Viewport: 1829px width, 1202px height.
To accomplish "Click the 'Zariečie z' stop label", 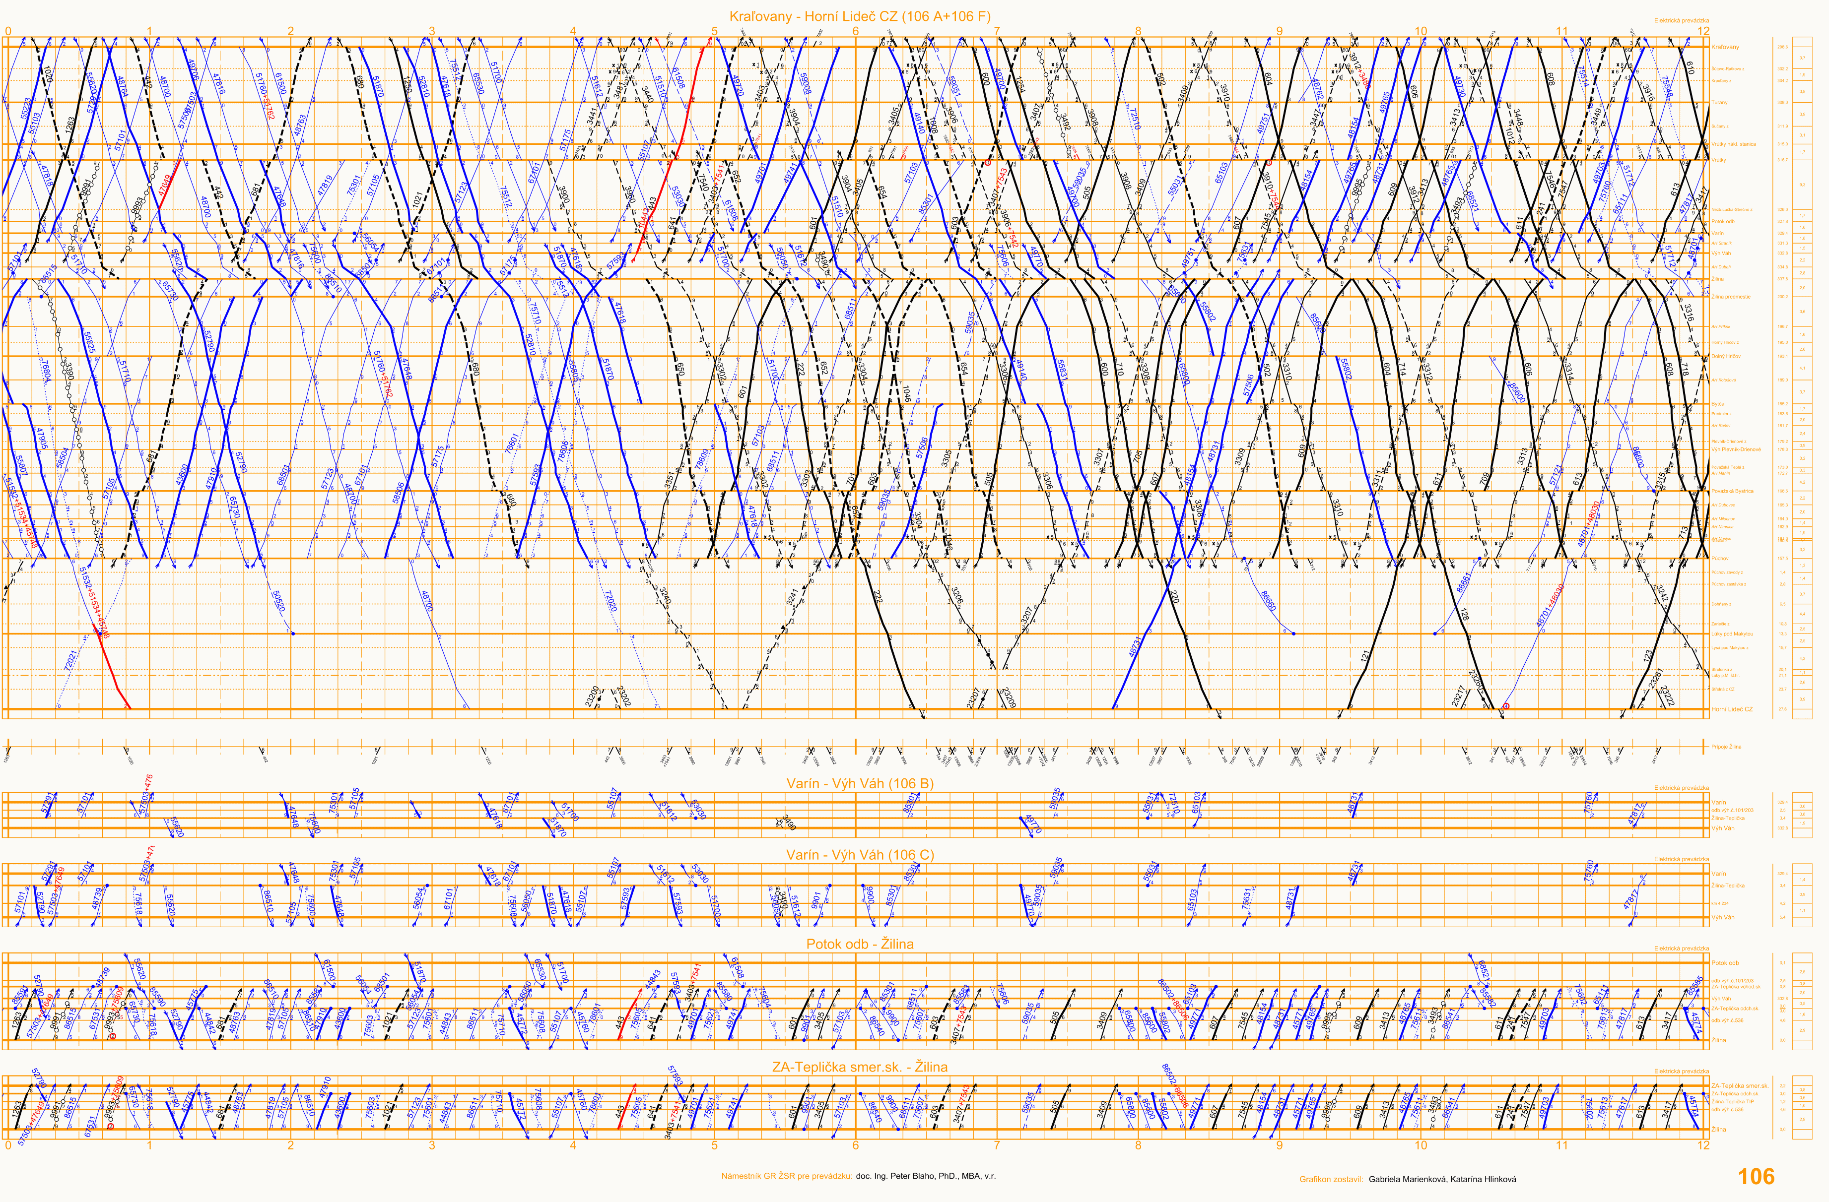I will tap(1720, 625).
